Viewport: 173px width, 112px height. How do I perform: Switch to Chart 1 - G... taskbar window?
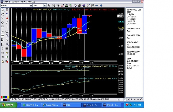click(112, 105)
